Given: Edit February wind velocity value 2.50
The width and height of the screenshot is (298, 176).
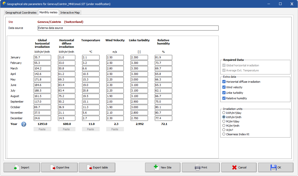Looking at the screenshot, I should point(115,63).
